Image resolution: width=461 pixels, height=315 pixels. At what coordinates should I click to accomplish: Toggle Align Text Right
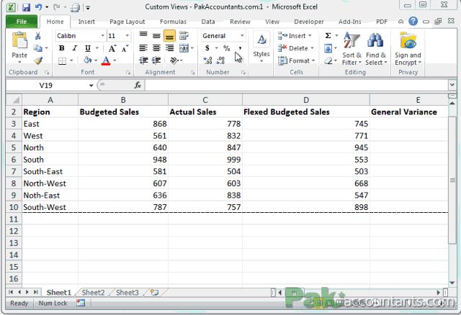(169, 48)
